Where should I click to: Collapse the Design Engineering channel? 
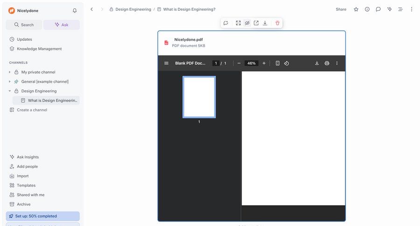[x=10, y=91]
